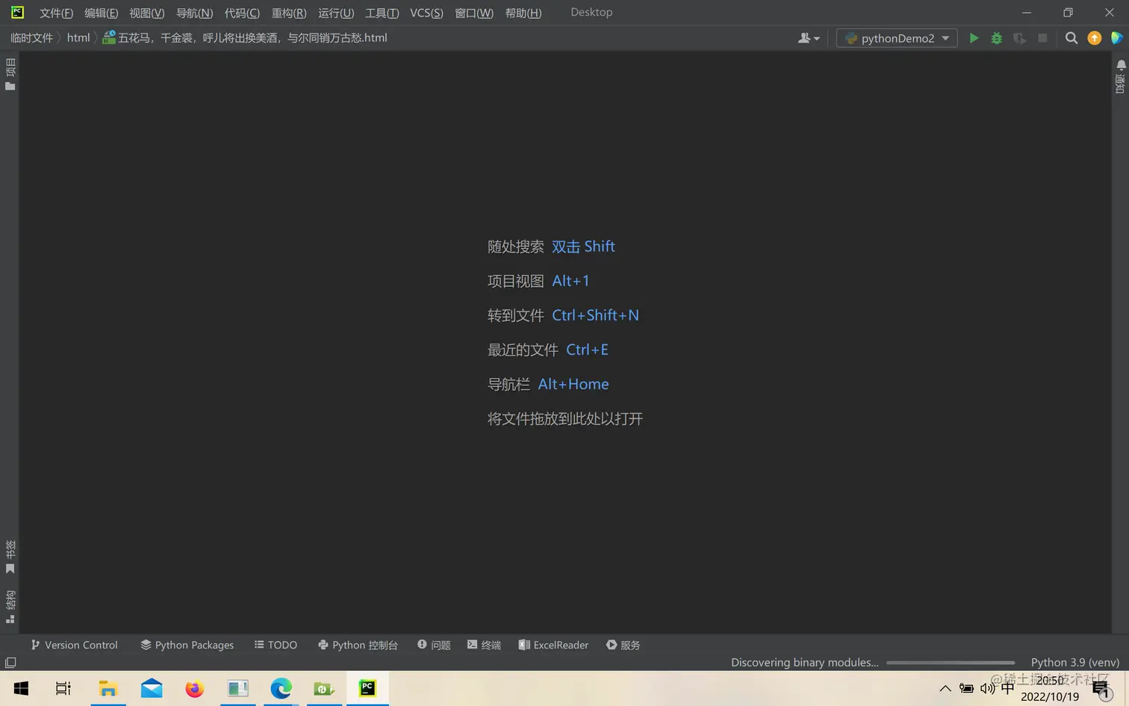Screen dimensions: 1129x706
Task: Open Task View on the taskbar
Action: [63, 688]
